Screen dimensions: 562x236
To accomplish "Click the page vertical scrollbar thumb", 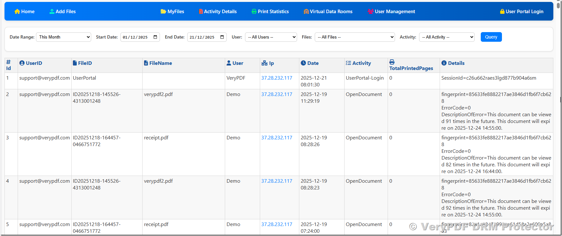I will click(x=558, y=5).
